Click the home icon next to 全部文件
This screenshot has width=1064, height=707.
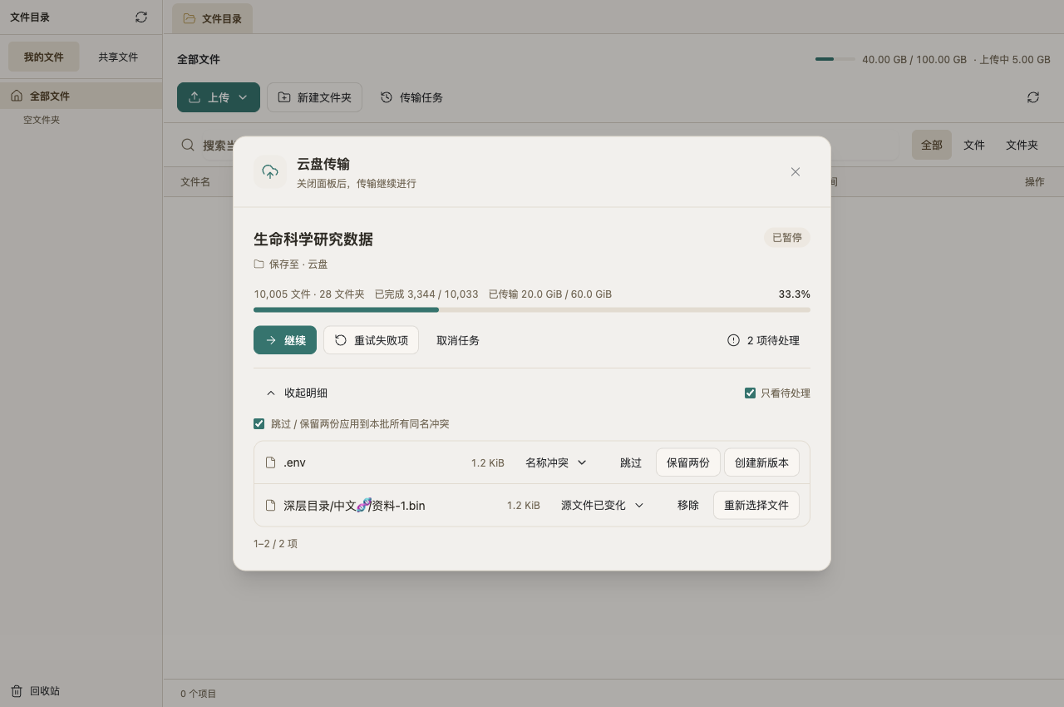(17, 96)
